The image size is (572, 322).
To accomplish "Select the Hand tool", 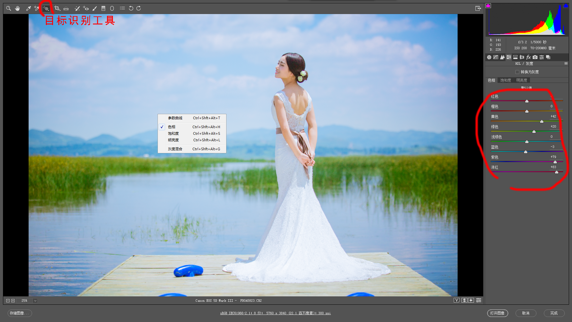I will pos(18,8).
